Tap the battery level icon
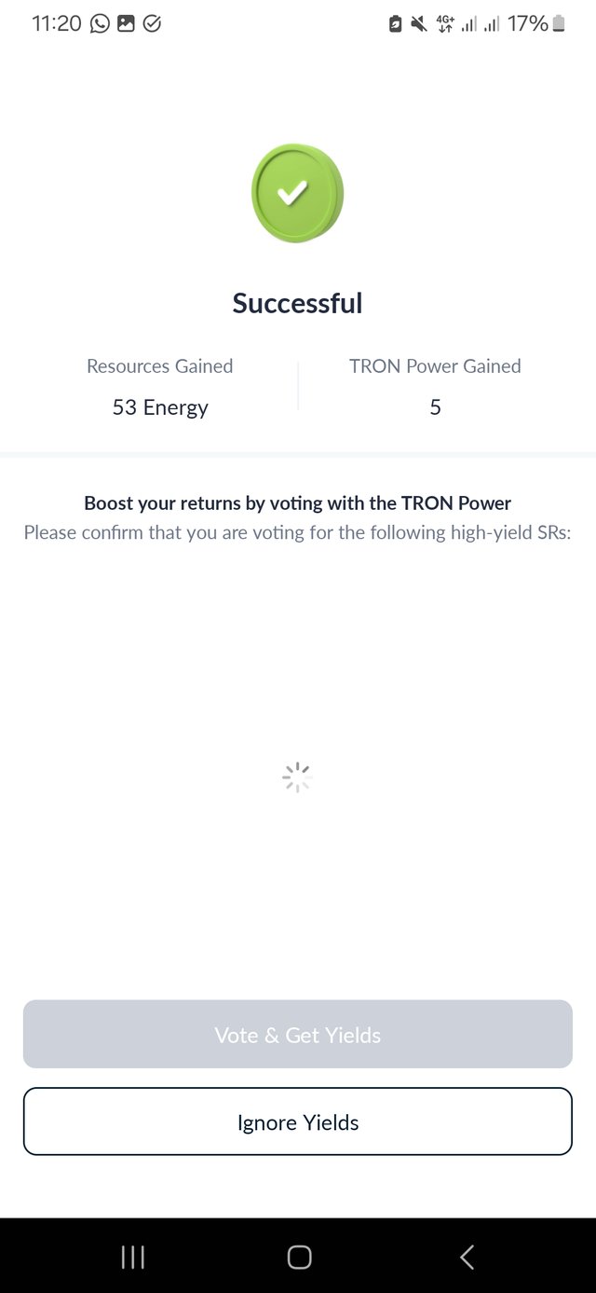Screen dimensions: 596x1293 (x=559, y=24)
